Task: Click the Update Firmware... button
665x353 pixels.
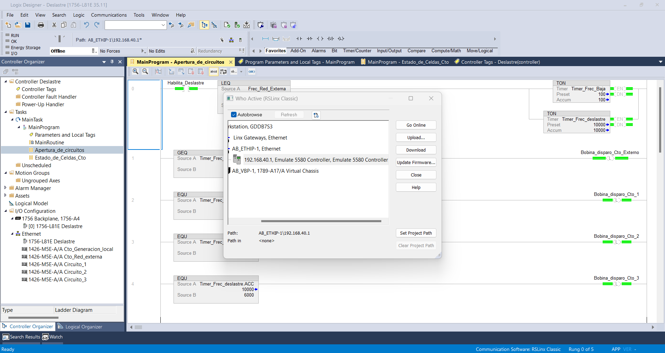Action: click(416, 163)
